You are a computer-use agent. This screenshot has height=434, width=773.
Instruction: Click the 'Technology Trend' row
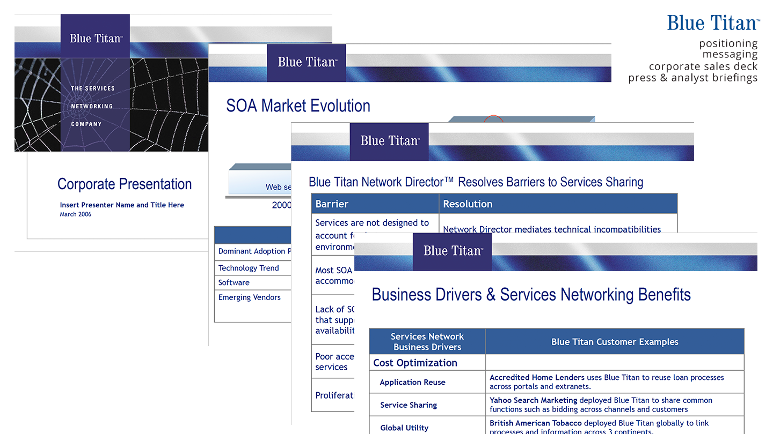pos(253,268)
